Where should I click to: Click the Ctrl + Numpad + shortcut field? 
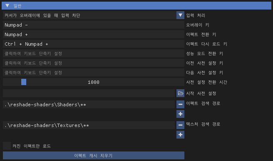pos(94,44)
